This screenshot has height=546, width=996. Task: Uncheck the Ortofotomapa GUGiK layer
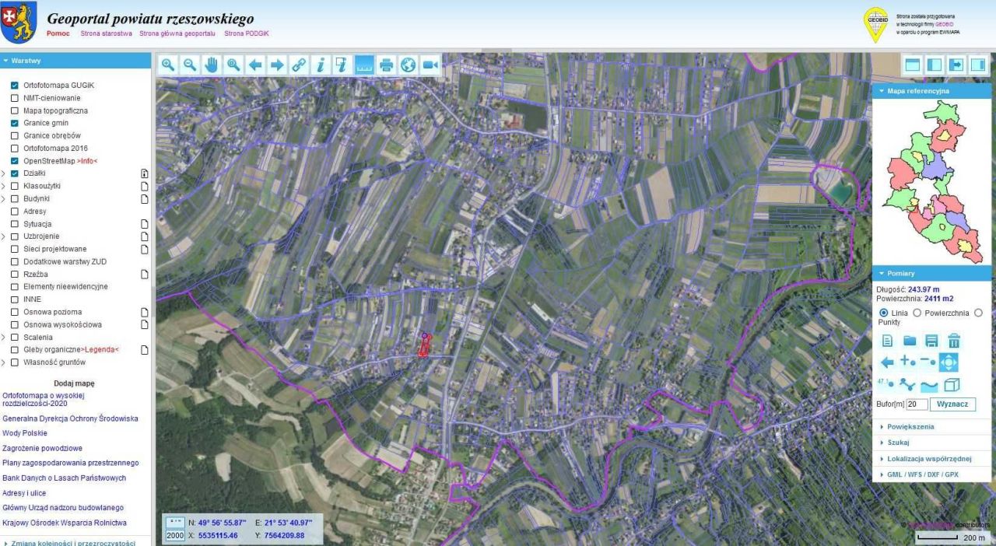[15, 86]
